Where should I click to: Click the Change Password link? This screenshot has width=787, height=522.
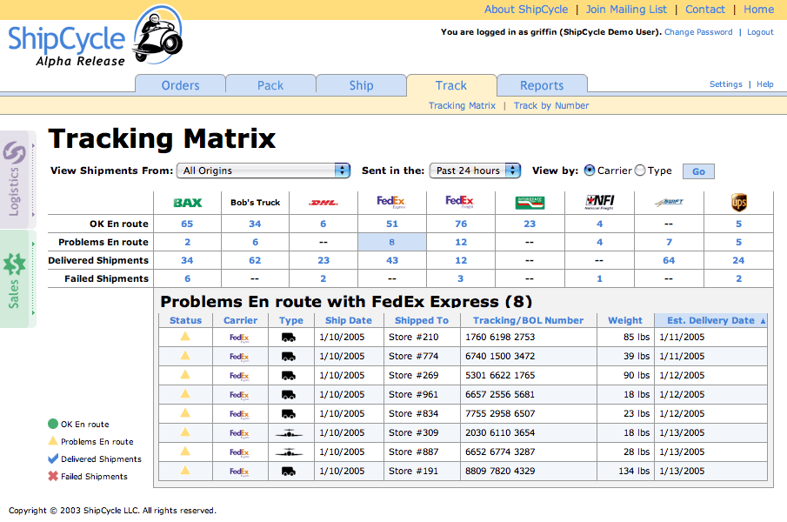point(698,32)
